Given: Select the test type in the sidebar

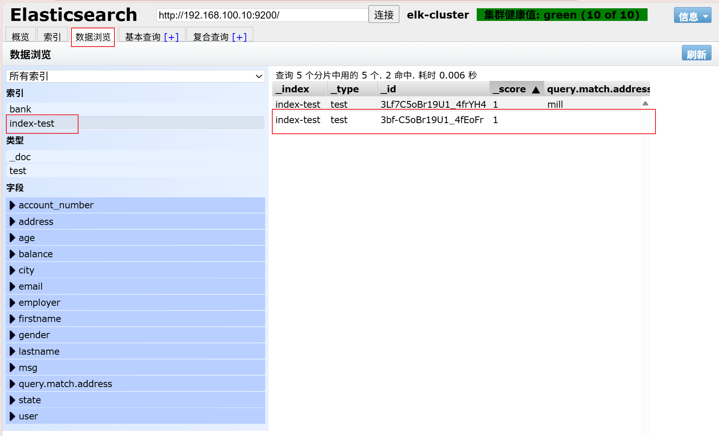Looking at the screenshot, I should pos(135,170).
